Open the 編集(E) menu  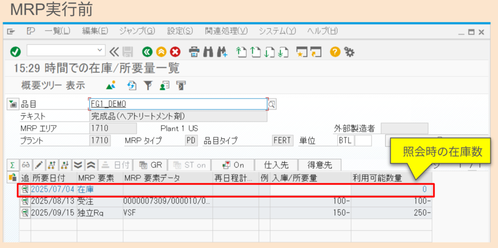coord(95,31)
